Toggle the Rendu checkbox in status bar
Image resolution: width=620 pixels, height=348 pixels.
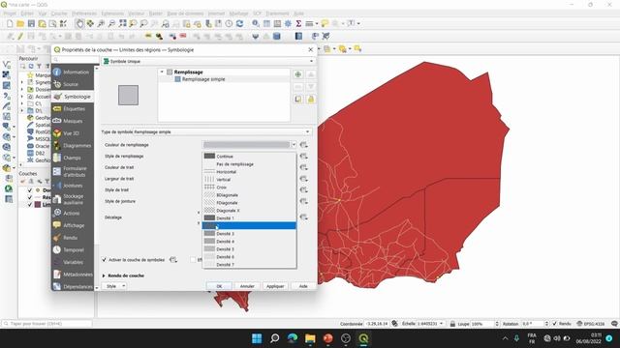tap(555, 324)
